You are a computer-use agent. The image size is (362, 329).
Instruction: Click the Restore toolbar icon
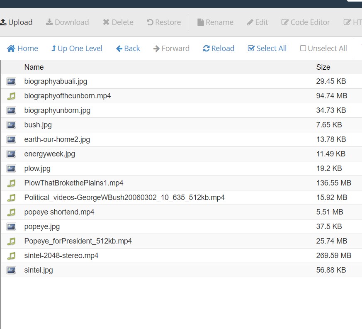pyautogui.click(x=151, y=22)
